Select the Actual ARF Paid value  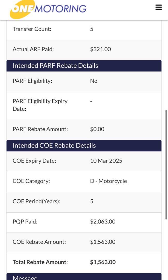(x=101, y=49)
